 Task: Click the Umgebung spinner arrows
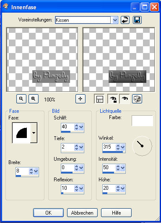click(x=76, y=168)
